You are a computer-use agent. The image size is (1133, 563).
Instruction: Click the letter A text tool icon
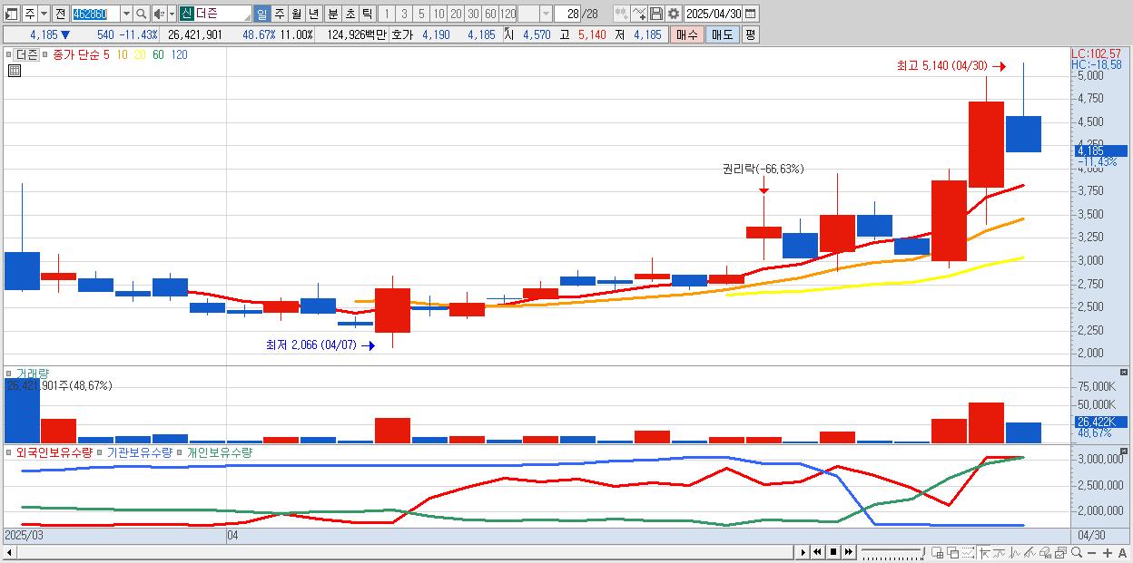click(x=1122, y=552)
